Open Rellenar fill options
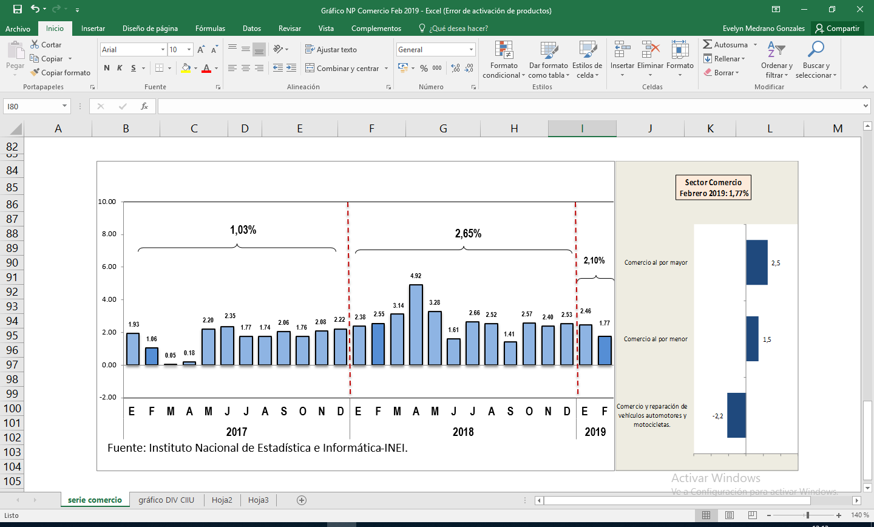This screenshot has width=874, height=527. (x=724, y=58)
